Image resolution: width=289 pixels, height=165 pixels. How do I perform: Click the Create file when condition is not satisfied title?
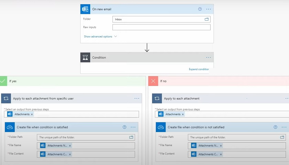[x=196, y=127]
